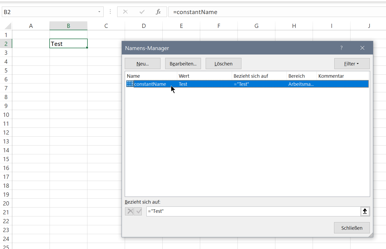The height and width of the screenshot is (249, 386).
Task: Open the Name Box dropdown arrow
Action: (99, 12)
